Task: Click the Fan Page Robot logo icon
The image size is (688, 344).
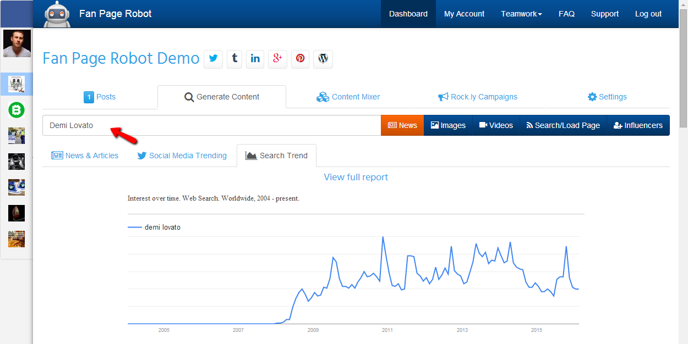Action: (57, 14)
